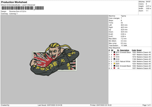Select the red swatch in the 44 stitches row
The height and width of the screenshot is (107, 152).
(115, 68)
